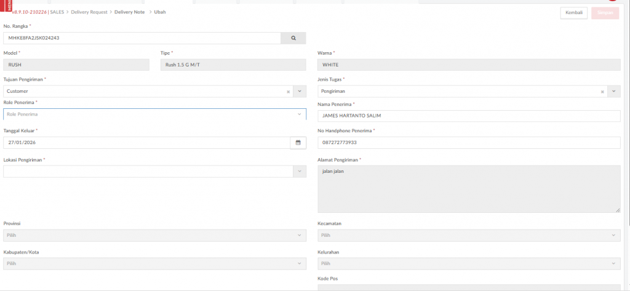This screenshot has height=291, width=630.
Task: Expand the Jenis Tugas dropdown arrow
Action: point(614,92)
